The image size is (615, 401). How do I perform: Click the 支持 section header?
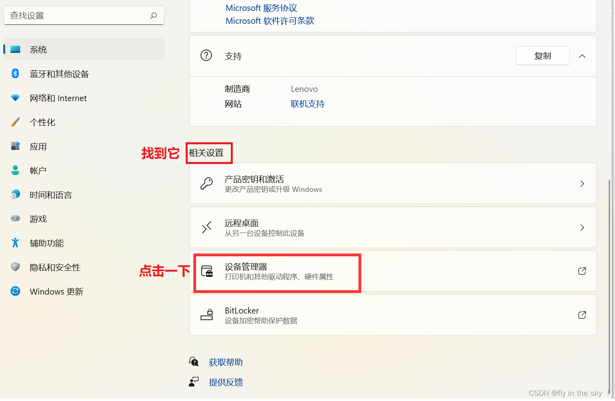pos(393,56)
